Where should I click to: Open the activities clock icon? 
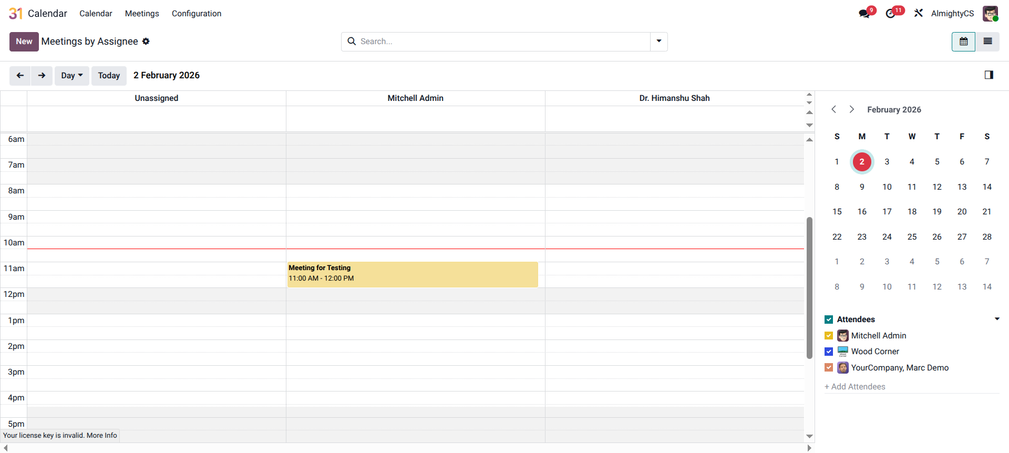[x=891, y=14]
